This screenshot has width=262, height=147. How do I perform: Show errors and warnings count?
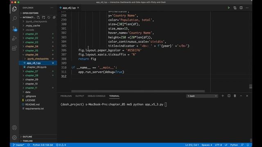(61, 145)
